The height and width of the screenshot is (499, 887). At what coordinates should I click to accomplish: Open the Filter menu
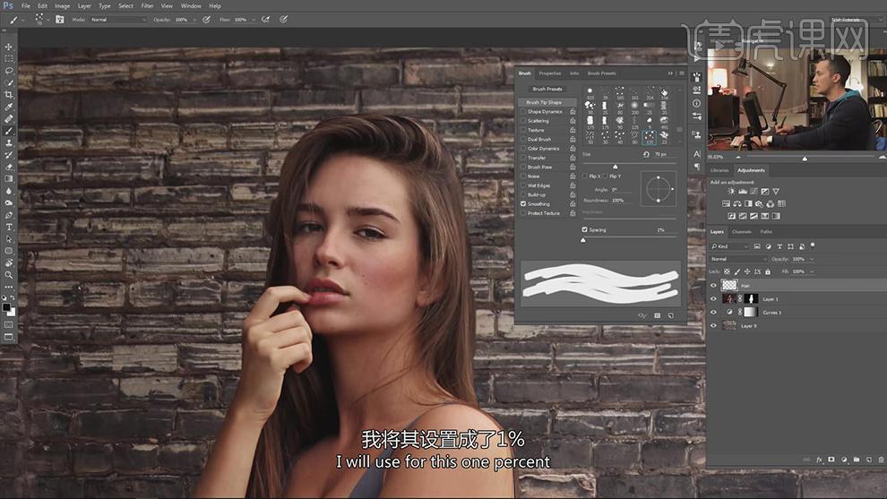147,5
